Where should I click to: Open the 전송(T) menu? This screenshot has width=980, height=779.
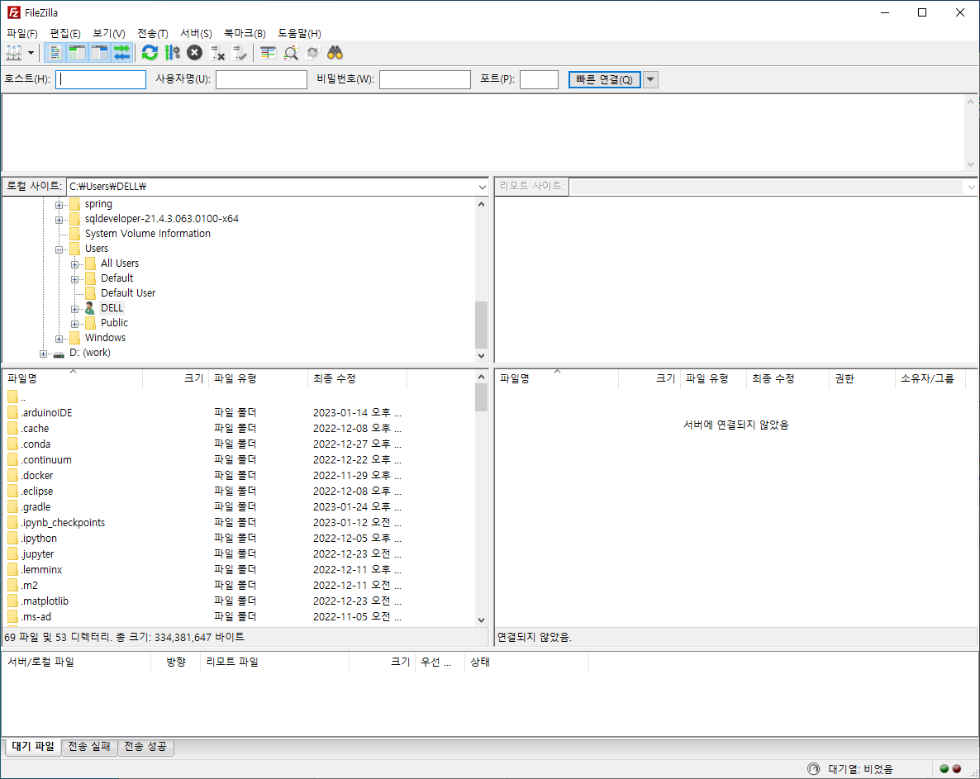pyautogui.click(x=153, y=33)
